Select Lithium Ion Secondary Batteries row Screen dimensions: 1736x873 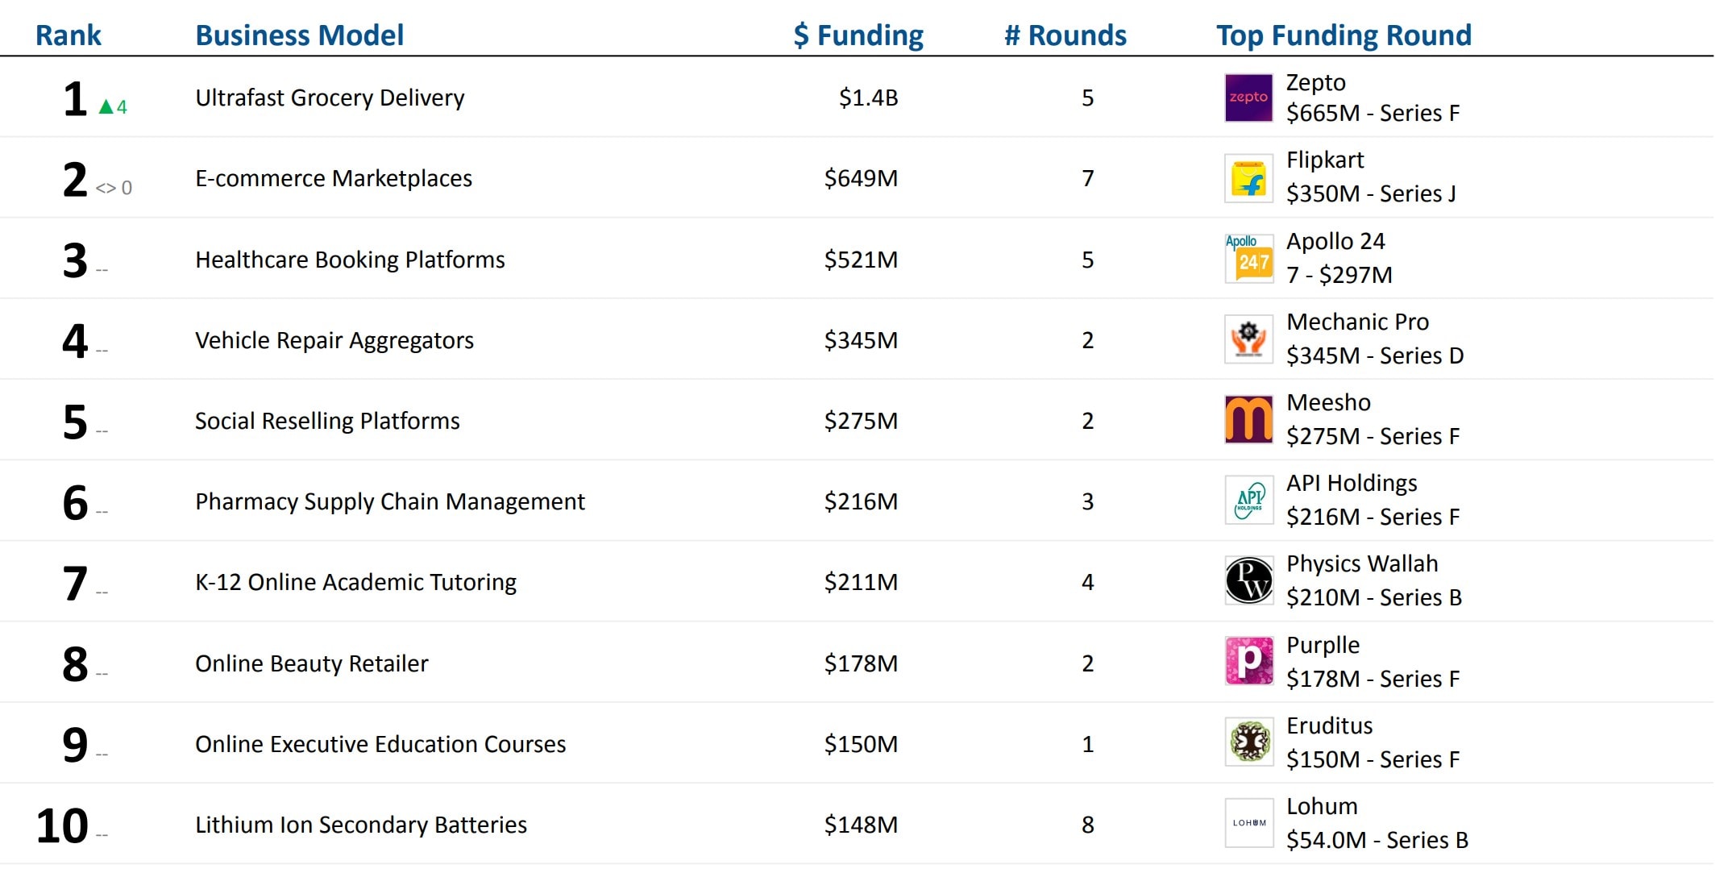(361, 825)
